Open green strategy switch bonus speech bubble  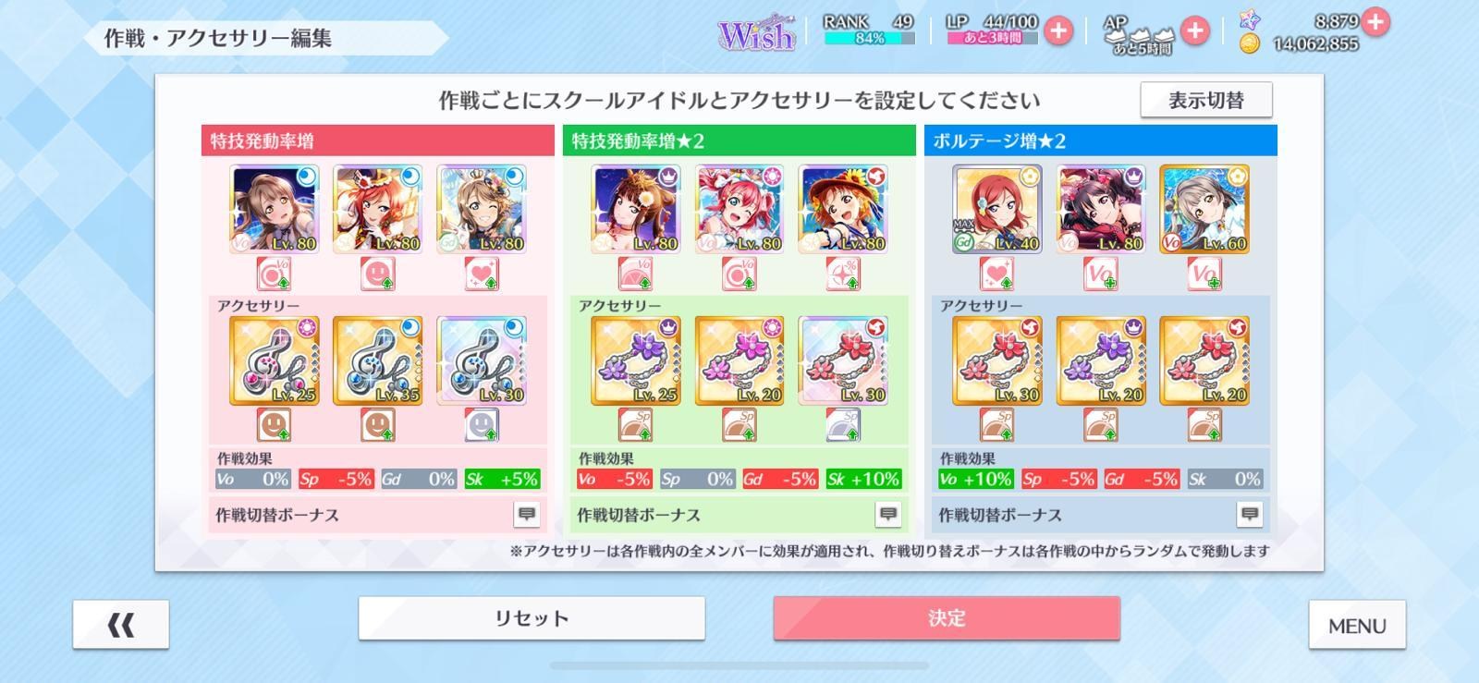pyautogui.click(x=888, y=514)
